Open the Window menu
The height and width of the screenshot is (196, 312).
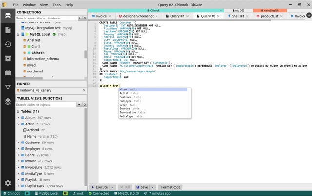pyautogui.click(x=29, y=5)
